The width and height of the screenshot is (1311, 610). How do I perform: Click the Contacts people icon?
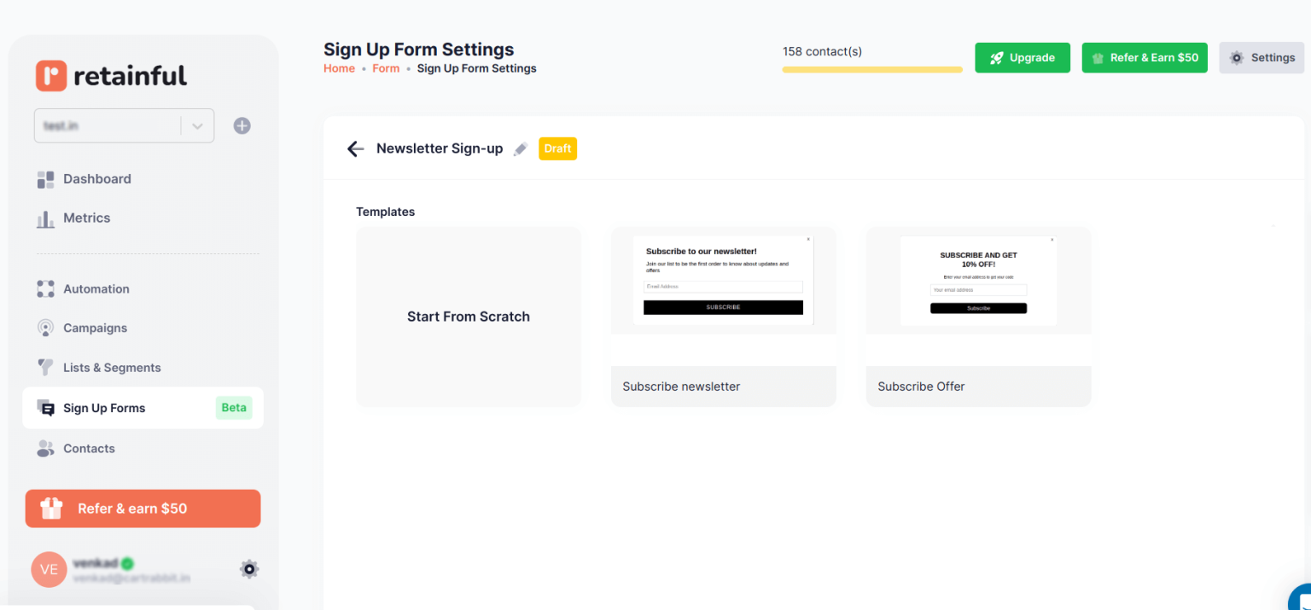coord(45,448)
